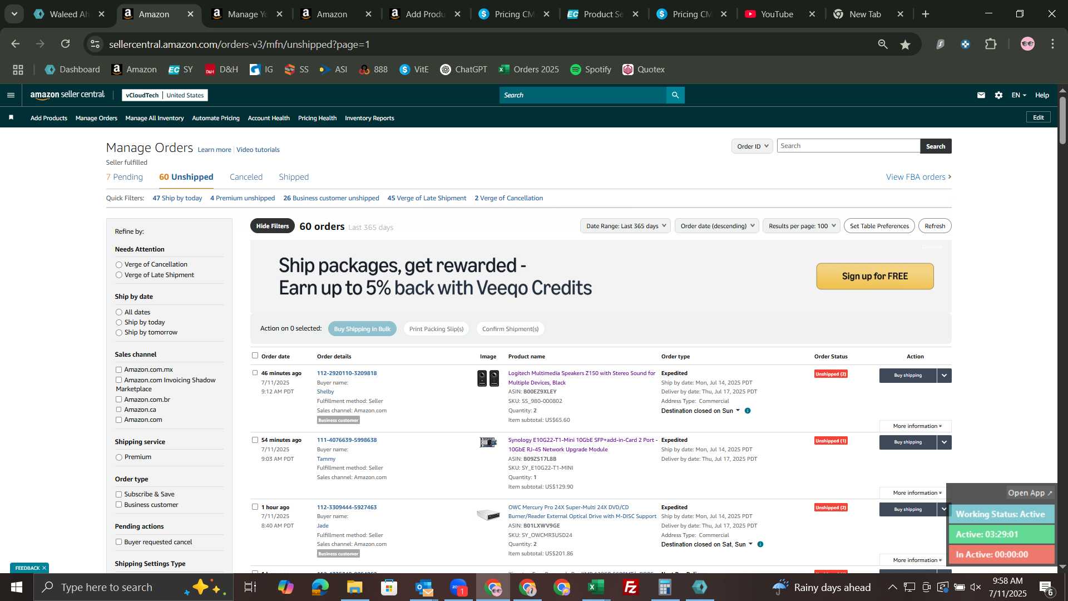Select Ship by tomorrow radio option
This screenshot has width=1068, height=601.
coord(118,333)
